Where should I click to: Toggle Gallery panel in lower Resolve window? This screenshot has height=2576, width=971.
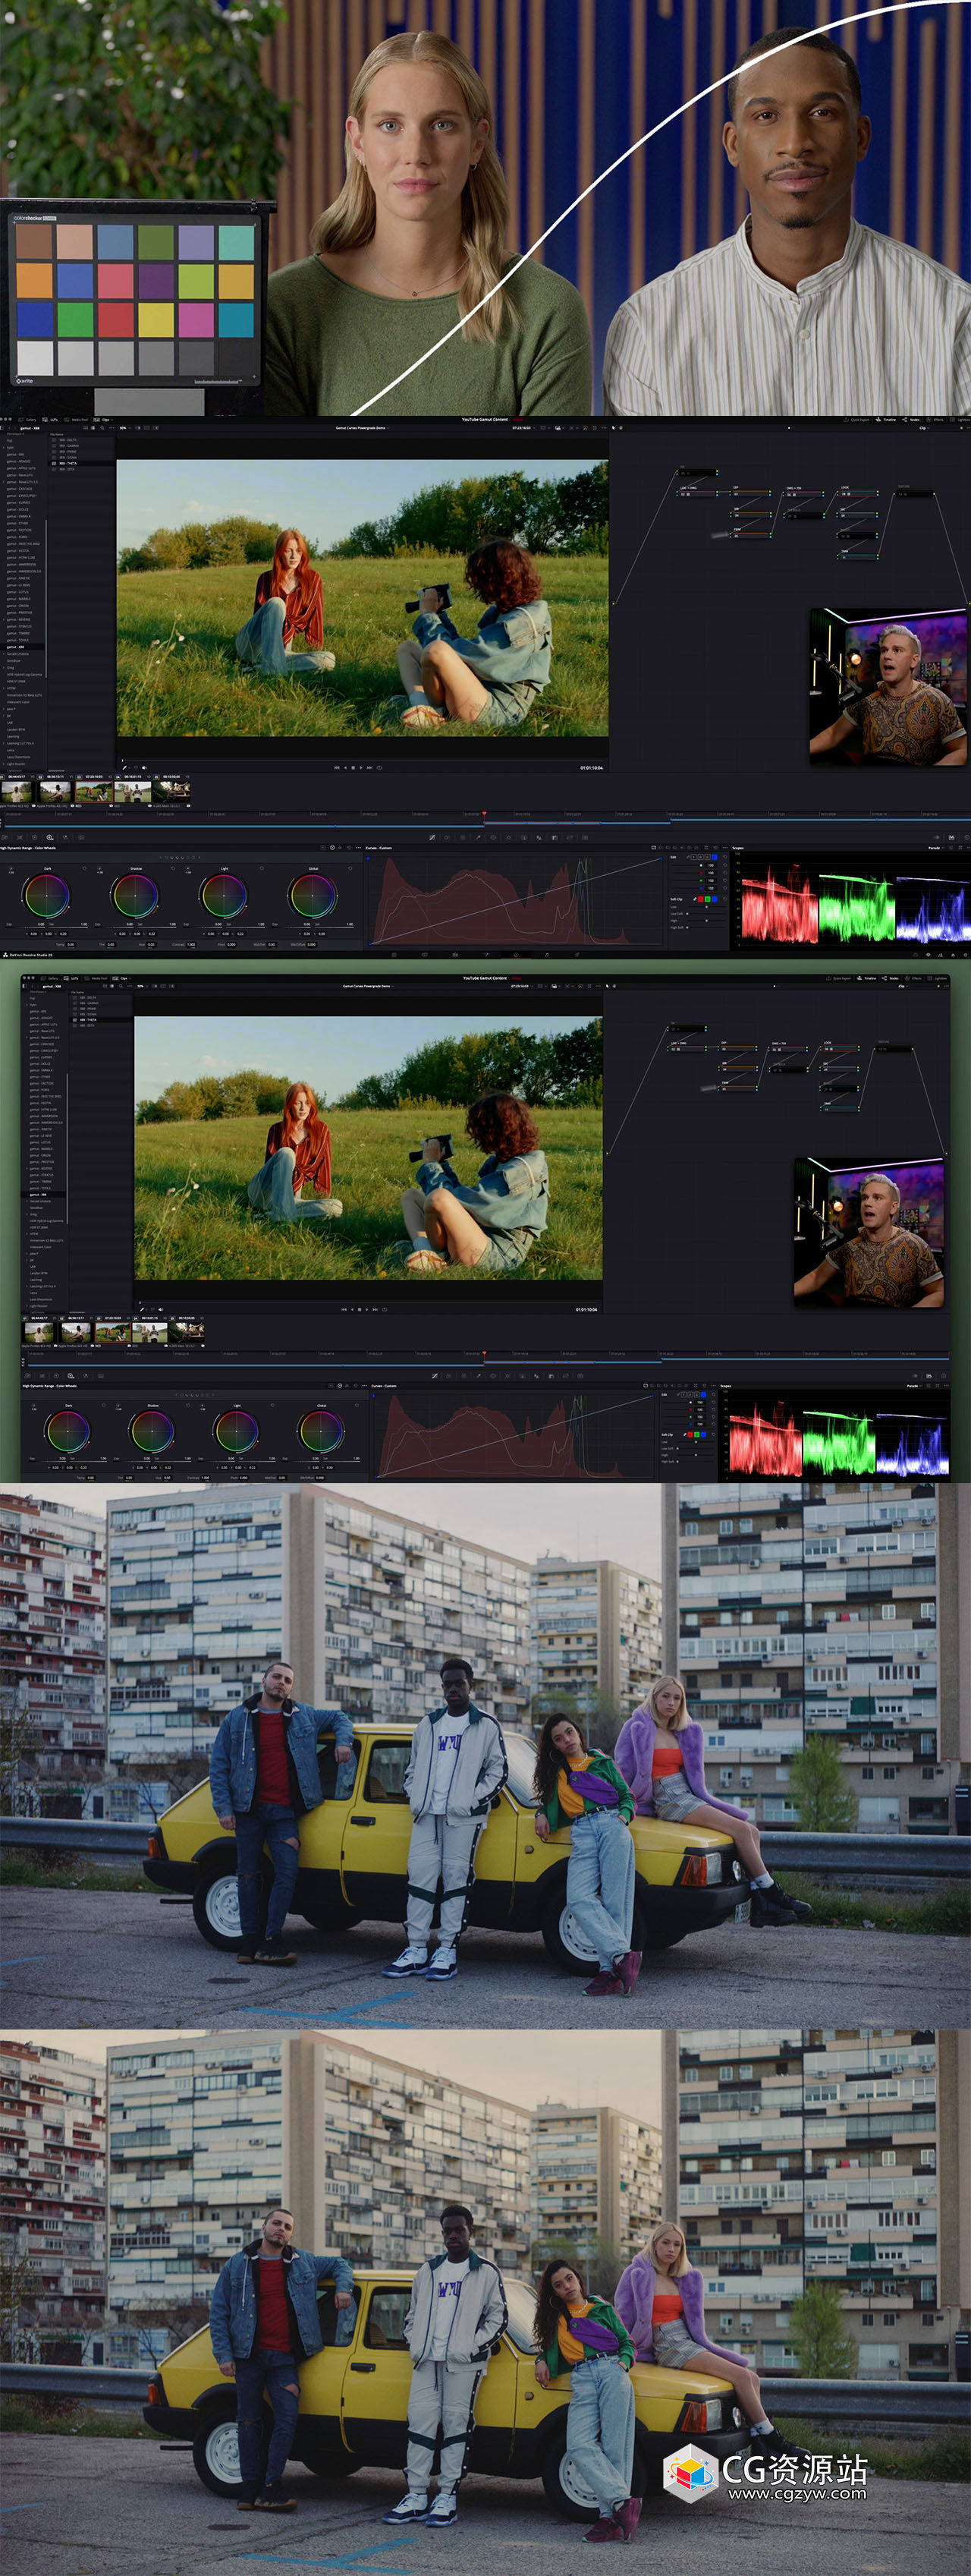click(49, 978)
